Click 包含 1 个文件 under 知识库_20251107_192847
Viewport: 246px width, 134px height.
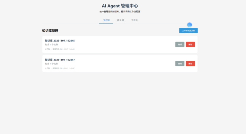51,64
